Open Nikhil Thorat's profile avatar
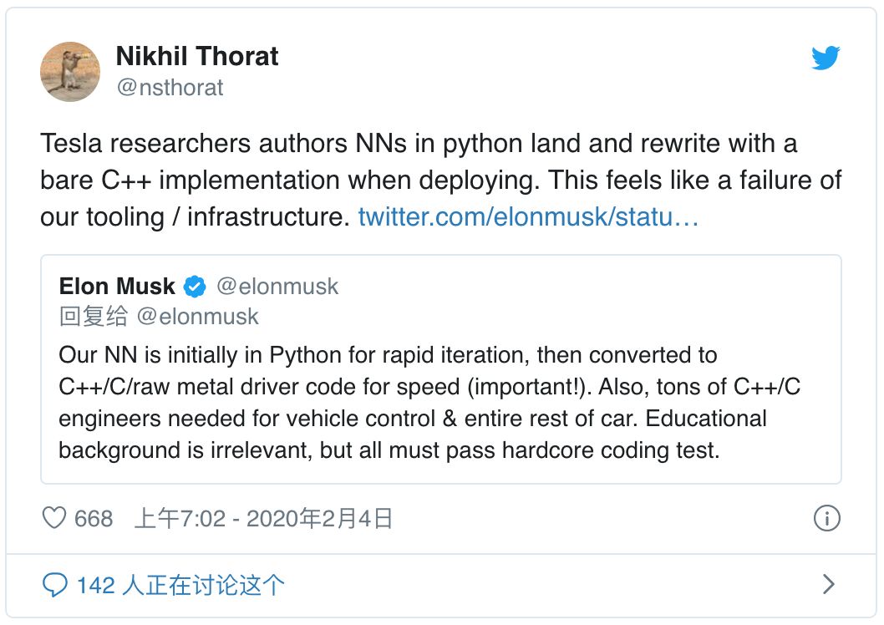The height and width of the screenshot is (625, 884). [x=70, y=72]
